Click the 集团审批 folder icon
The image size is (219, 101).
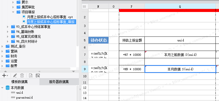click(x=18, y=7)
